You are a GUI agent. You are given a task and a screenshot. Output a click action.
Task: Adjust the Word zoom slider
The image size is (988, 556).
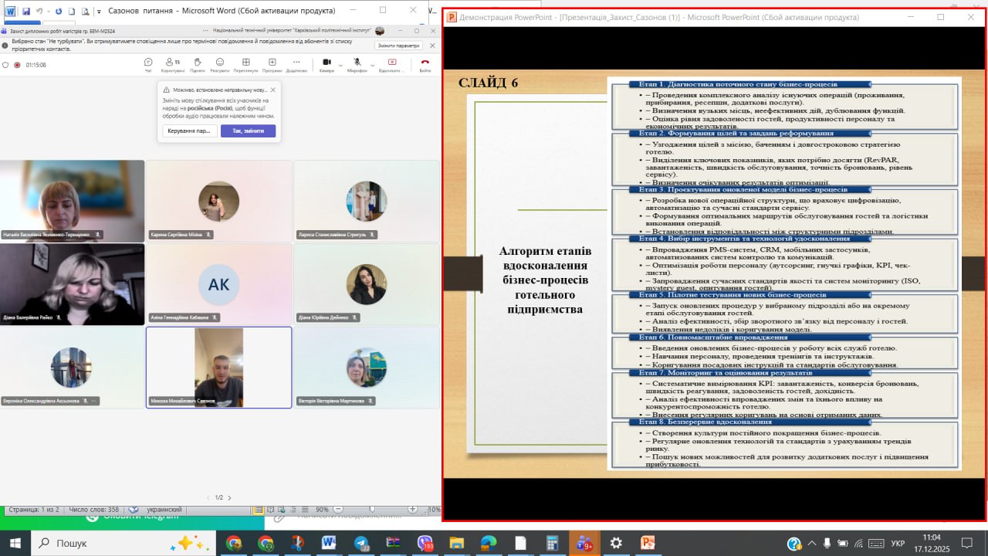pyautogui.click(x=372, y=510)
